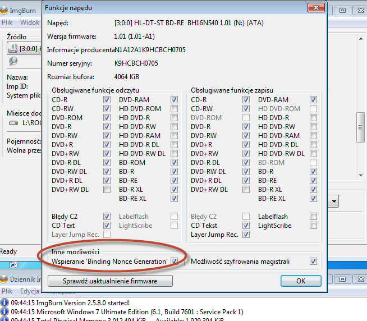367x321 pixels.
Task: Click the small shortcut icon on the blue bar below Ready
Action: coord(13,265)
